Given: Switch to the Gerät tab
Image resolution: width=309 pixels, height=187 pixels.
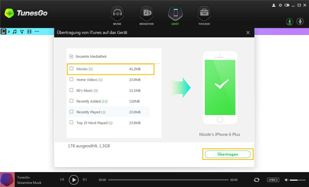Looking at the screenshot, I should tap(175, 15).
